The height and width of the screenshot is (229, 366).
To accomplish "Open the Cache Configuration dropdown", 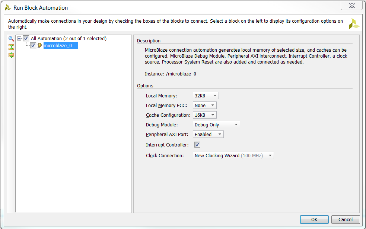I will (204, 115).
